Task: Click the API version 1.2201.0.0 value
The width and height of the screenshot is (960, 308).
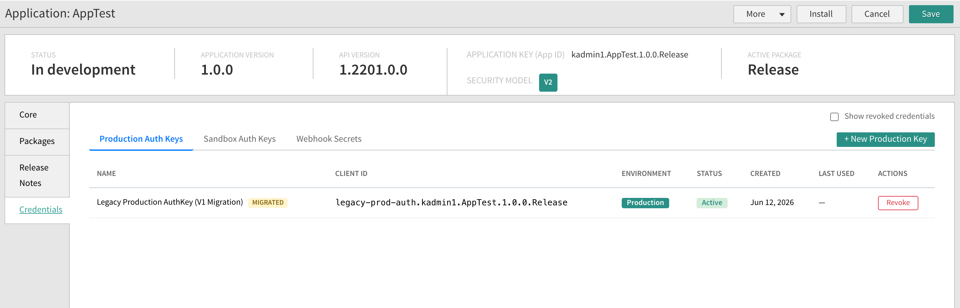Action: point(373,70)
